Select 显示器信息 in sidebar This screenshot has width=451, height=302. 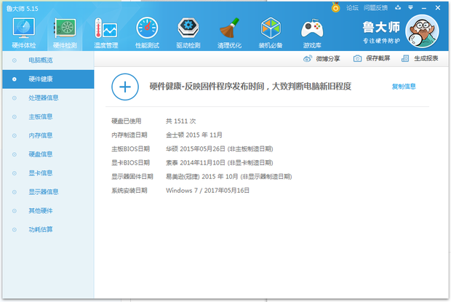48,192
